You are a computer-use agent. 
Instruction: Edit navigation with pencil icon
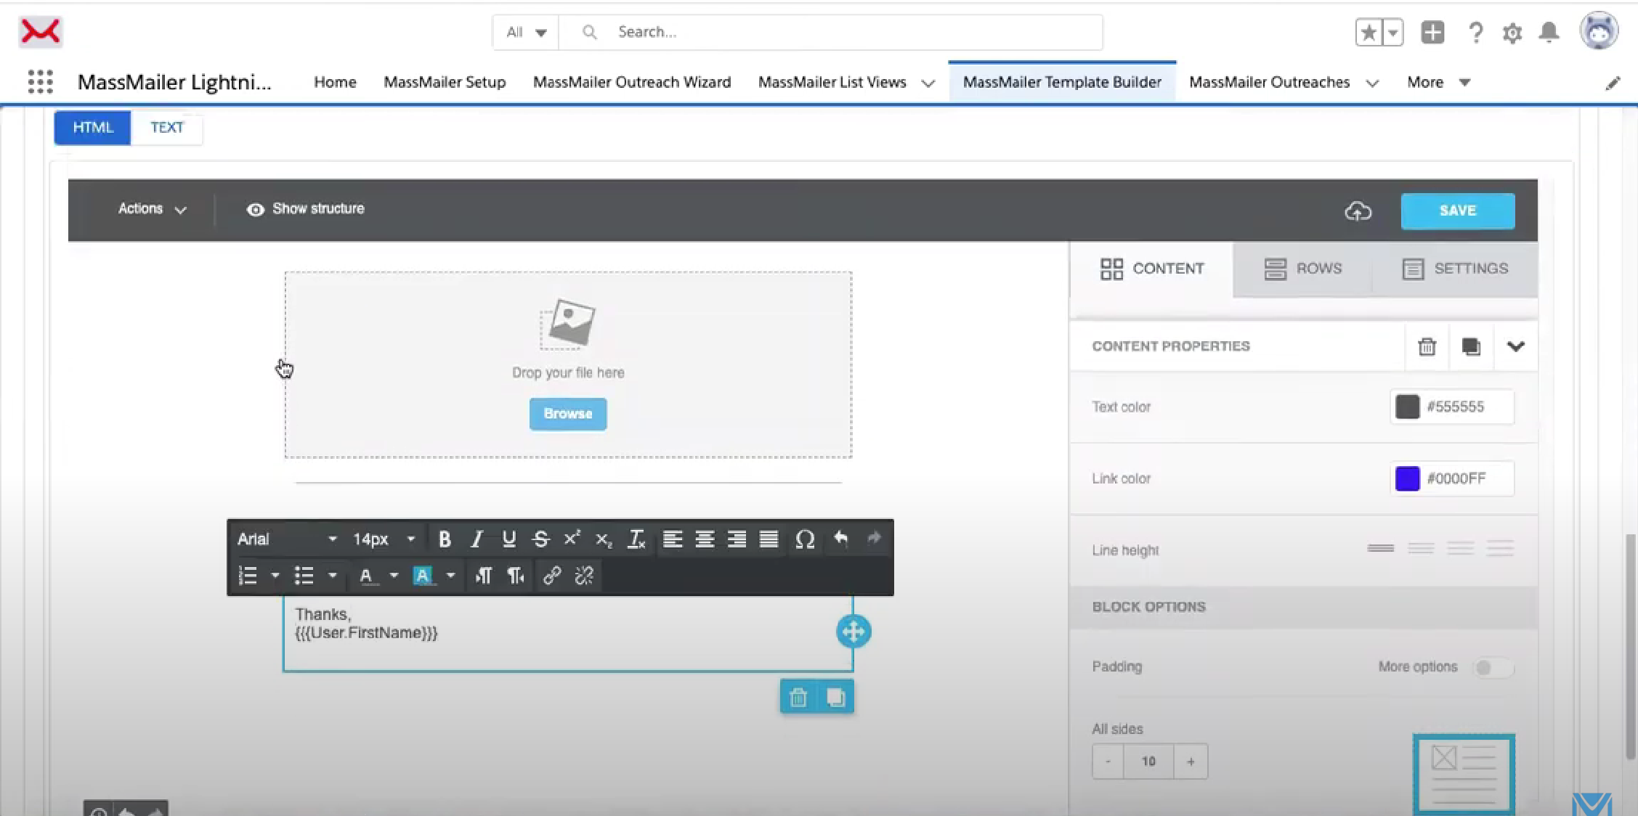coord(1613,83)
